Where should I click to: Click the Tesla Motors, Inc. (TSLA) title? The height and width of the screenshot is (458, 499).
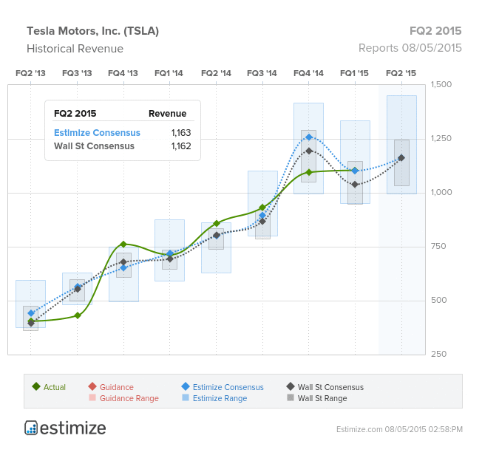(x=92, y=31)
